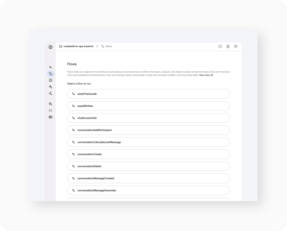Open the Genkit home via the logo icon

[51, 47]
